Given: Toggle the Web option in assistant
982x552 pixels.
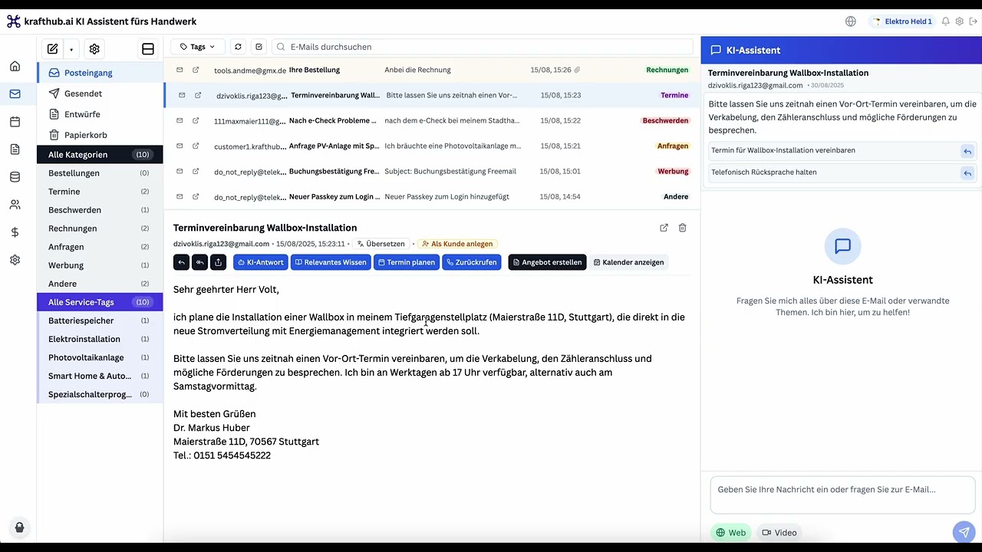Looking at the screenshot, I should pos(731,532).
